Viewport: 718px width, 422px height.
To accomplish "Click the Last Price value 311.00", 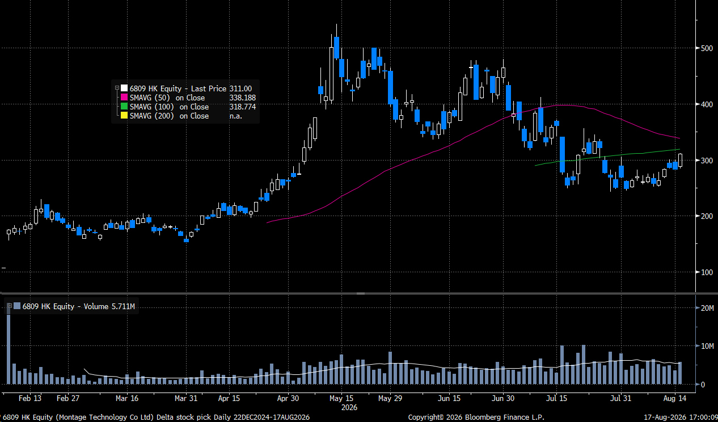I will (x=240, y=88).
